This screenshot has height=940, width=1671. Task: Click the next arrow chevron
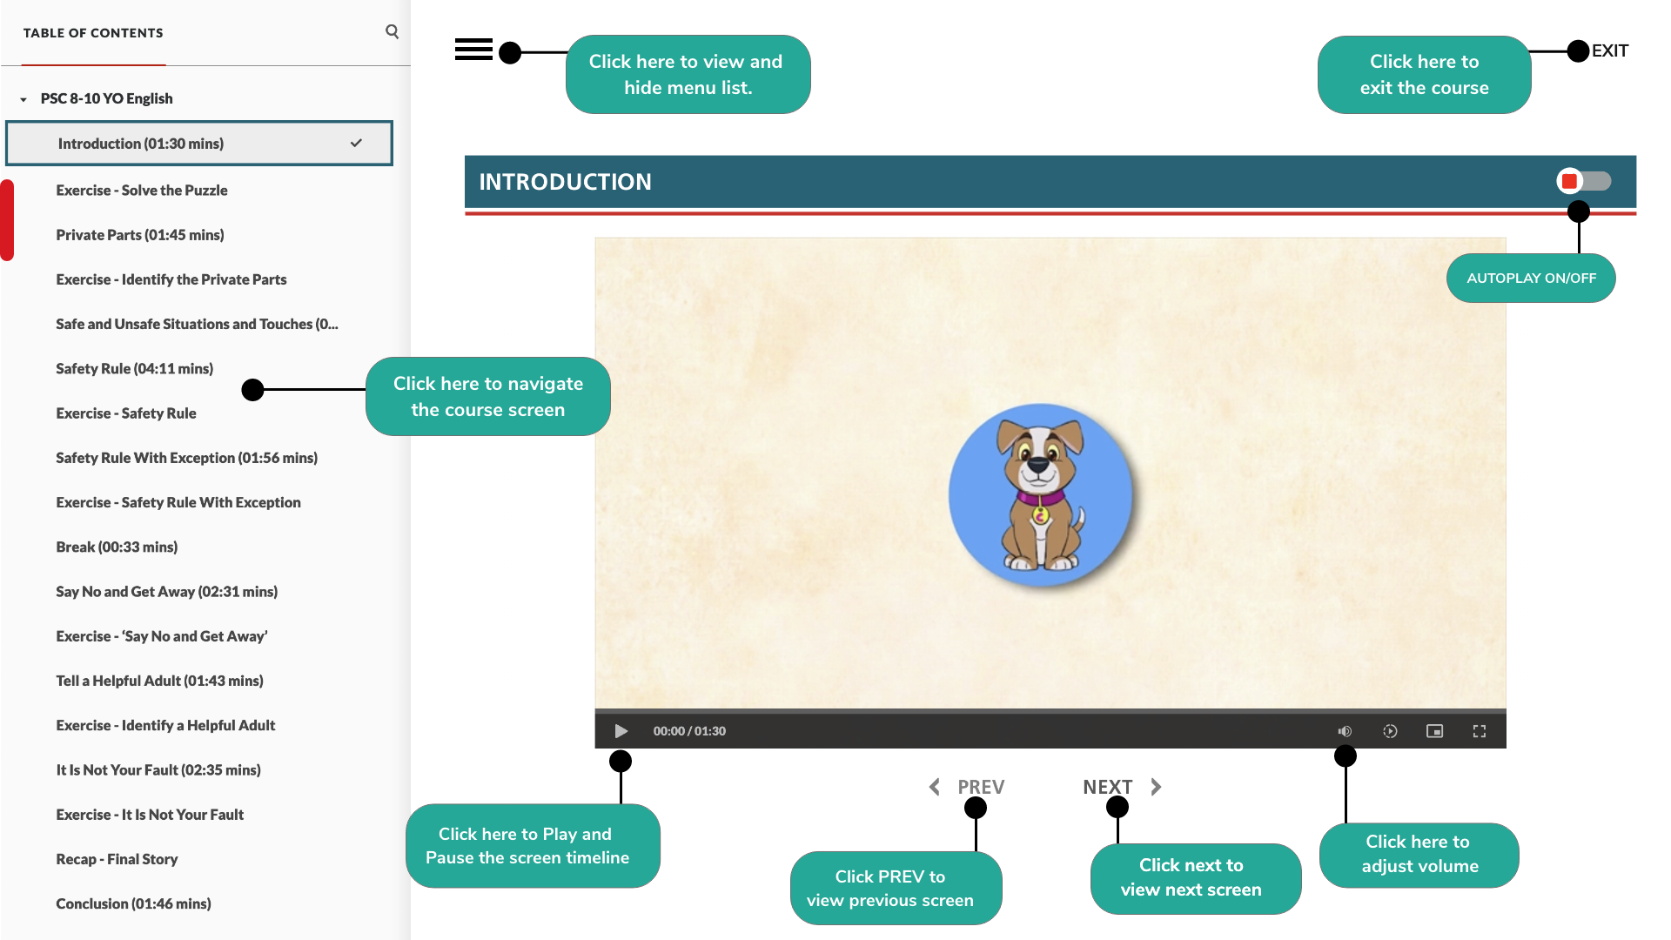point(1156,787)
